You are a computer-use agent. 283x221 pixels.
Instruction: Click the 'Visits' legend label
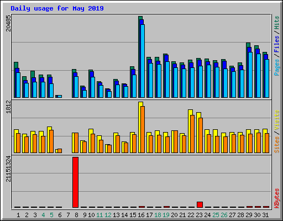(276, 120)
